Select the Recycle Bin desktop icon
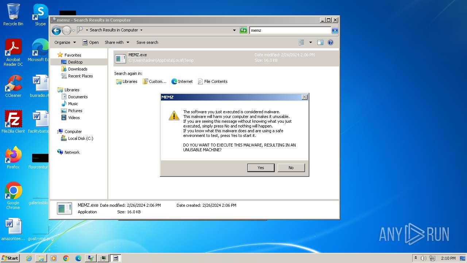Image resolution: width=467 pixels, height=263 pixels. pos(13,15)
